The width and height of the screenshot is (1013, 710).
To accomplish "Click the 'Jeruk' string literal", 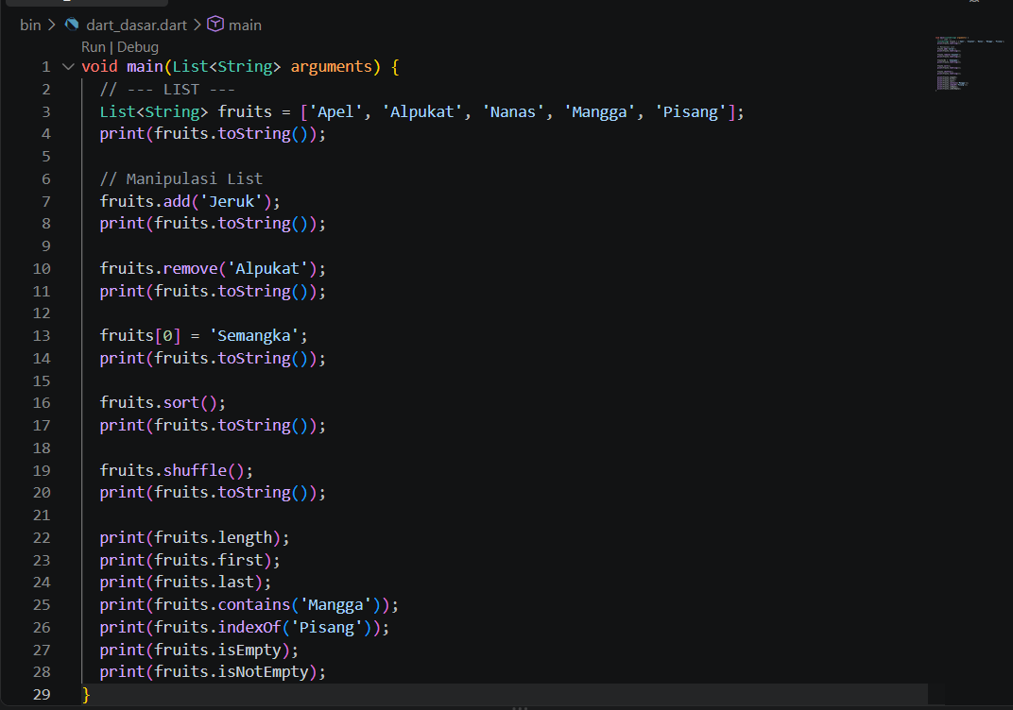I will (x=232, y=201).
